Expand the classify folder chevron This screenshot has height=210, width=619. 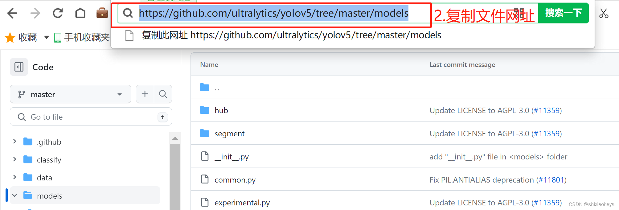pos(14,159)
